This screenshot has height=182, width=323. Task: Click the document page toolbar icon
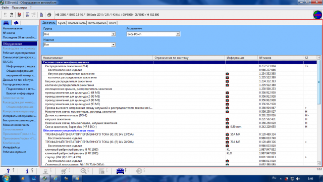pyautogui.click(x=41, y=15)
